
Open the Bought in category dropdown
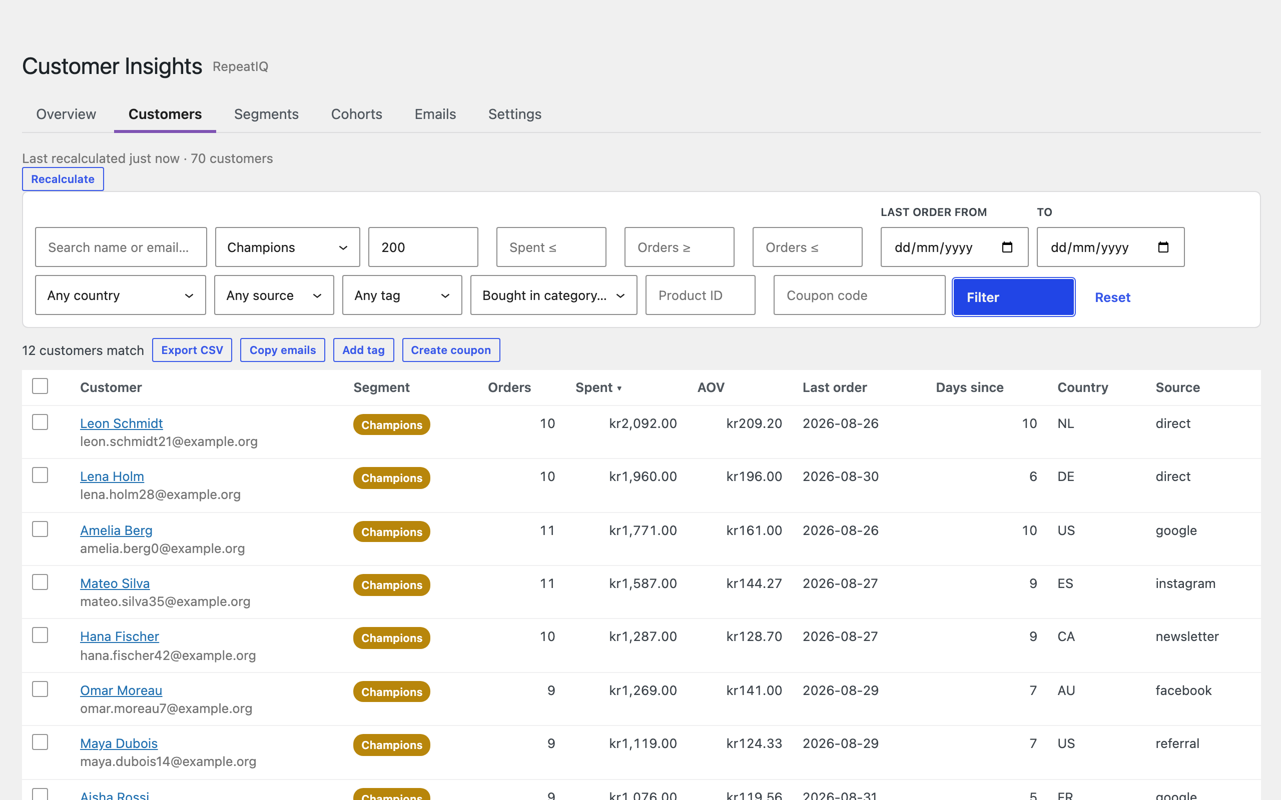[554, 295]
